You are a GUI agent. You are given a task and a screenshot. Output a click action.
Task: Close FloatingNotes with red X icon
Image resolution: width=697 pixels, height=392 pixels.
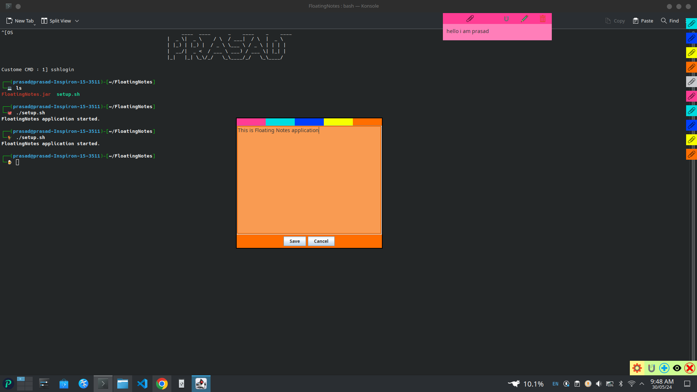coord(690,368)
